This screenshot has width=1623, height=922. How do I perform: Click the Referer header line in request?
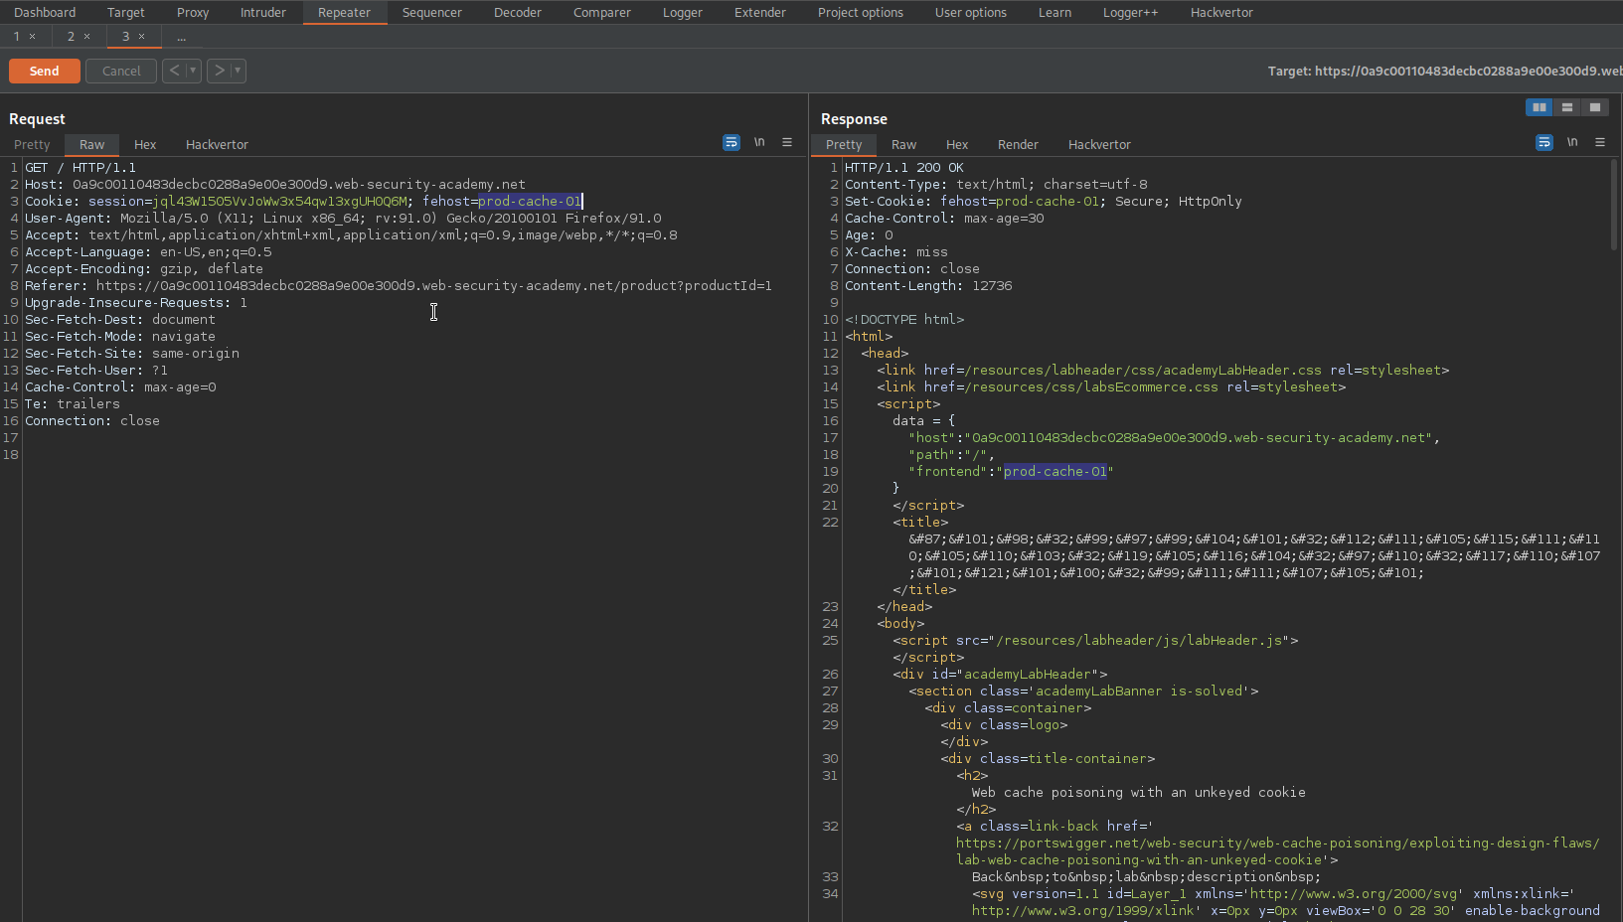tap(399, 285)
